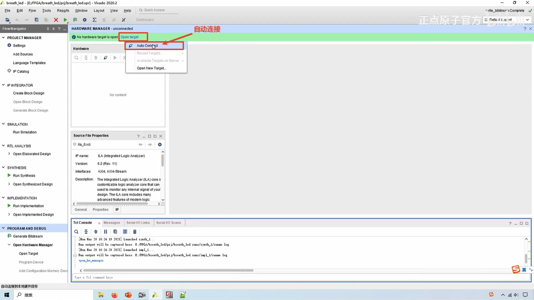
Task: Click Run Synthesis
Action: 24,176
